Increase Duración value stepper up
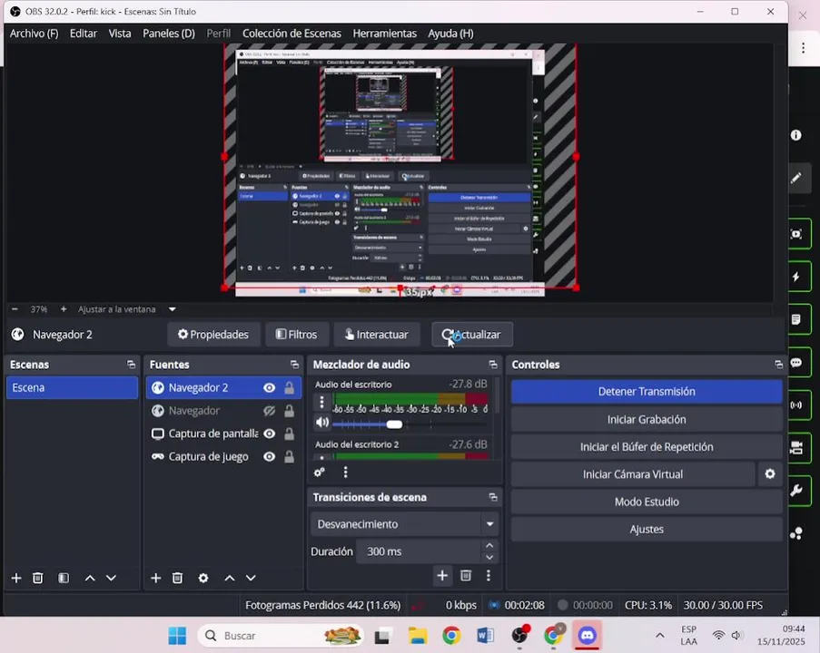 (489, 545)
